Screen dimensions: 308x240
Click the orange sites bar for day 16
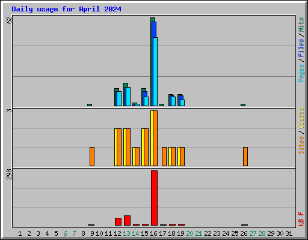[x=155, y=138]
